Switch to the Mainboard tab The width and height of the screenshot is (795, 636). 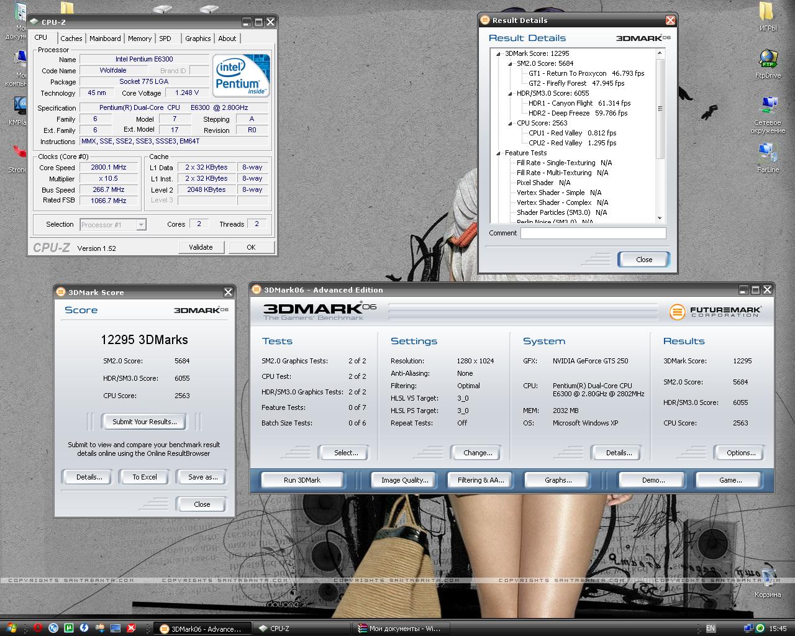coord(105,39)
